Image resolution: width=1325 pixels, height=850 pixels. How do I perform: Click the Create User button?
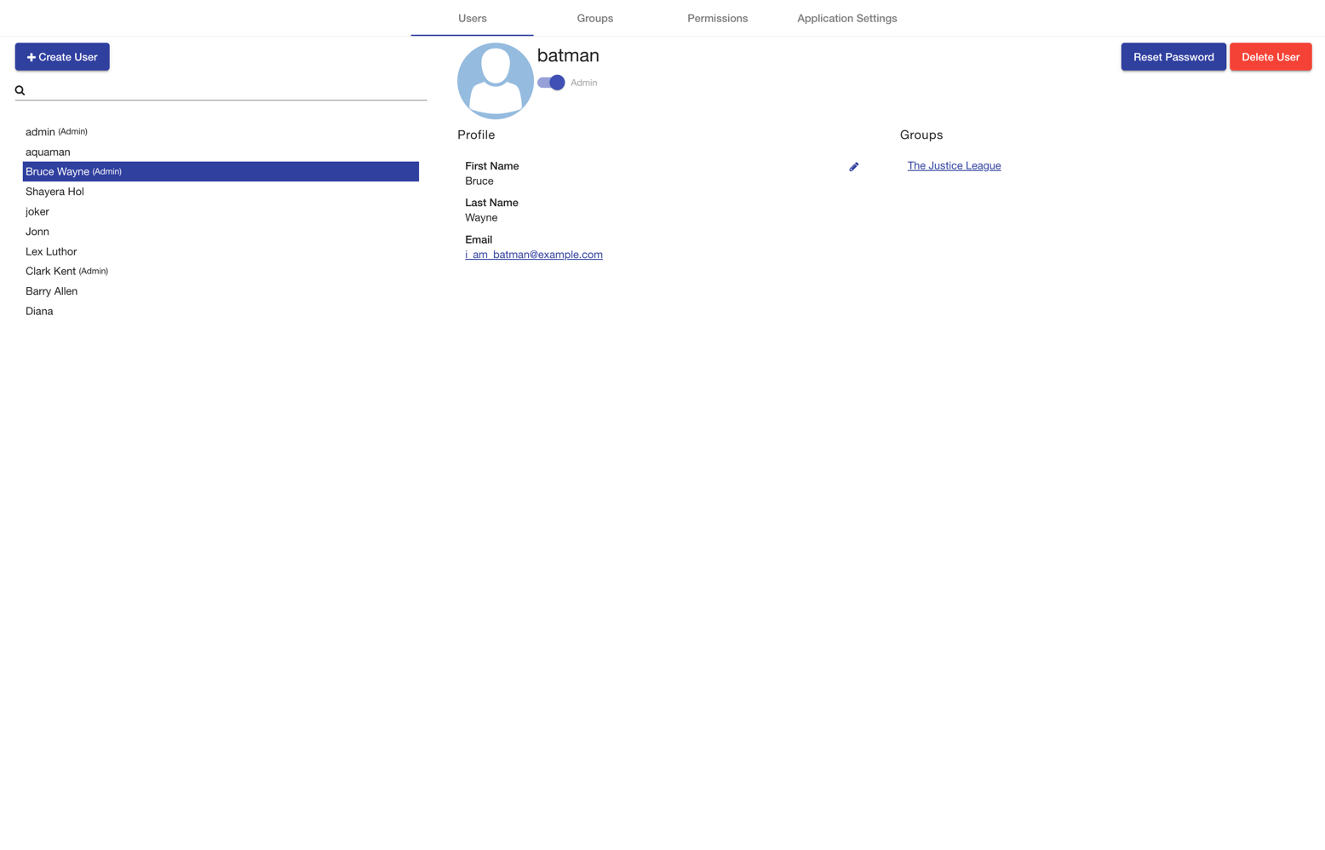pyautogui.click(x=62, y=56)
